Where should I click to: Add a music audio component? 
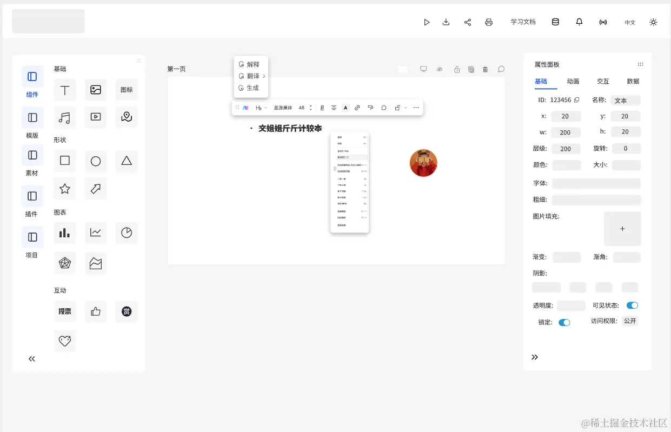click(65, 117)
